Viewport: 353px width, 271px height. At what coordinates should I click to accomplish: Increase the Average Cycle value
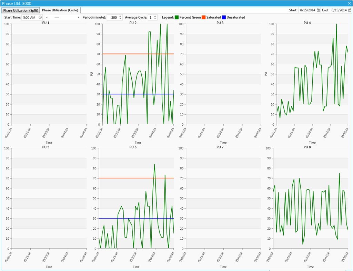coord(155,16)
